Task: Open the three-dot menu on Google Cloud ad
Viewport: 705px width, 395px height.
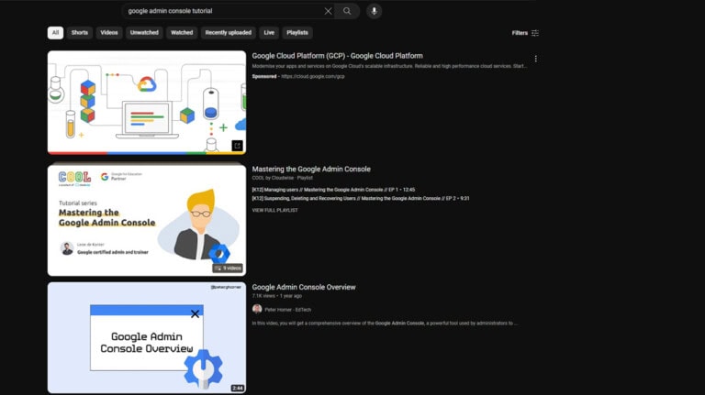Action: pyautogui.click(x=535, y=59)
